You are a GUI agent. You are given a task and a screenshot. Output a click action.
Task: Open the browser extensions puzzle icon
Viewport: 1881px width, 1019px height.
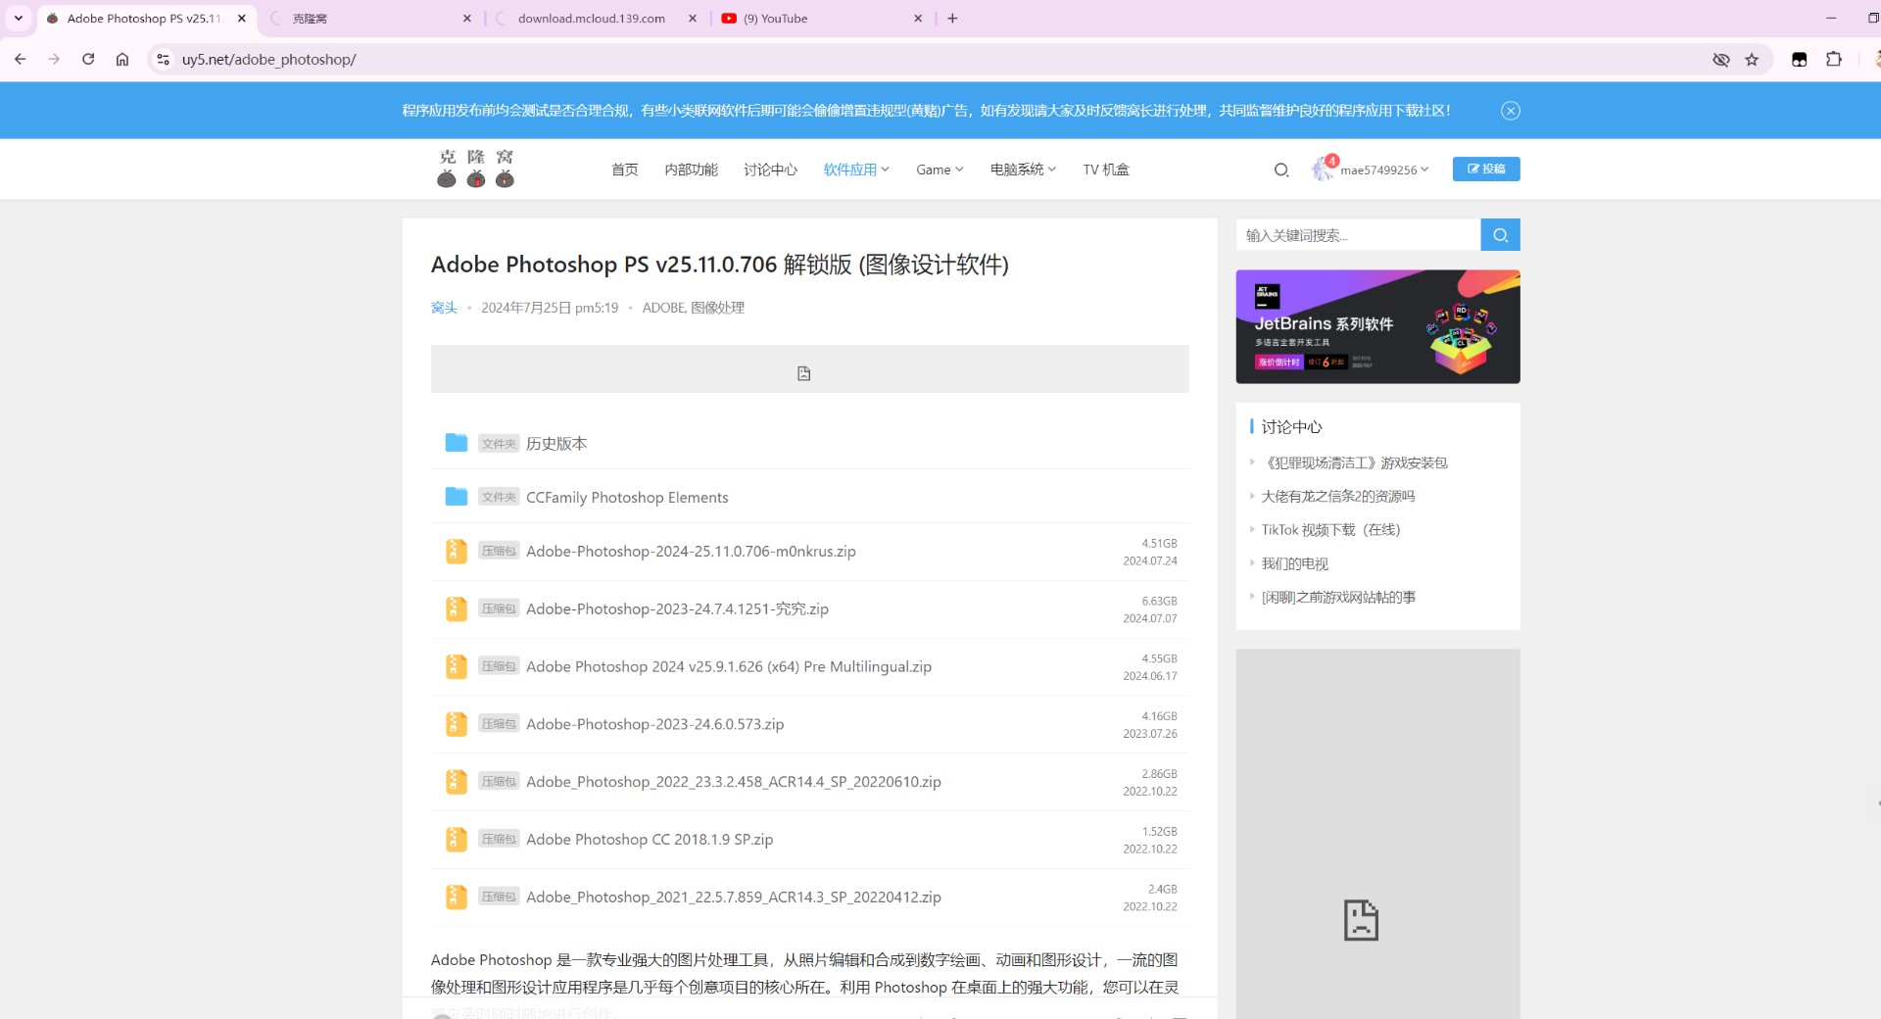1834,59
